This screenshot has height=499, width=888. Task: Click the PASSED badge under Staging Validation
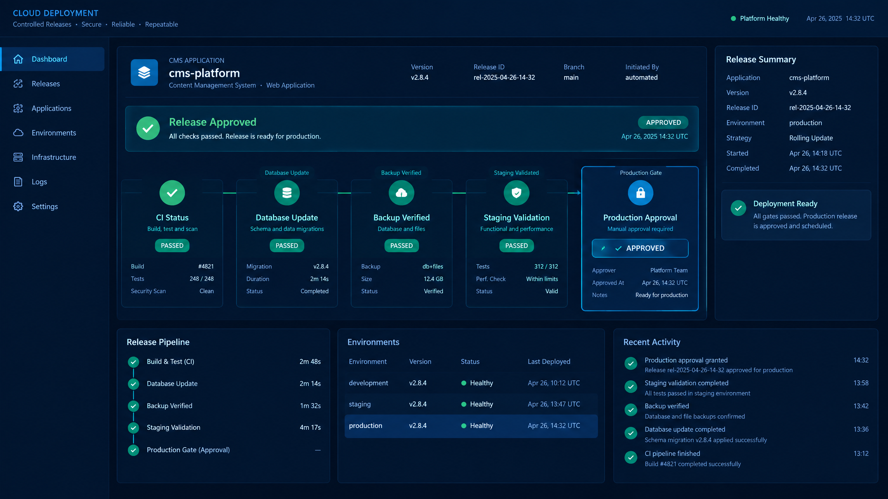pos(516,245)
